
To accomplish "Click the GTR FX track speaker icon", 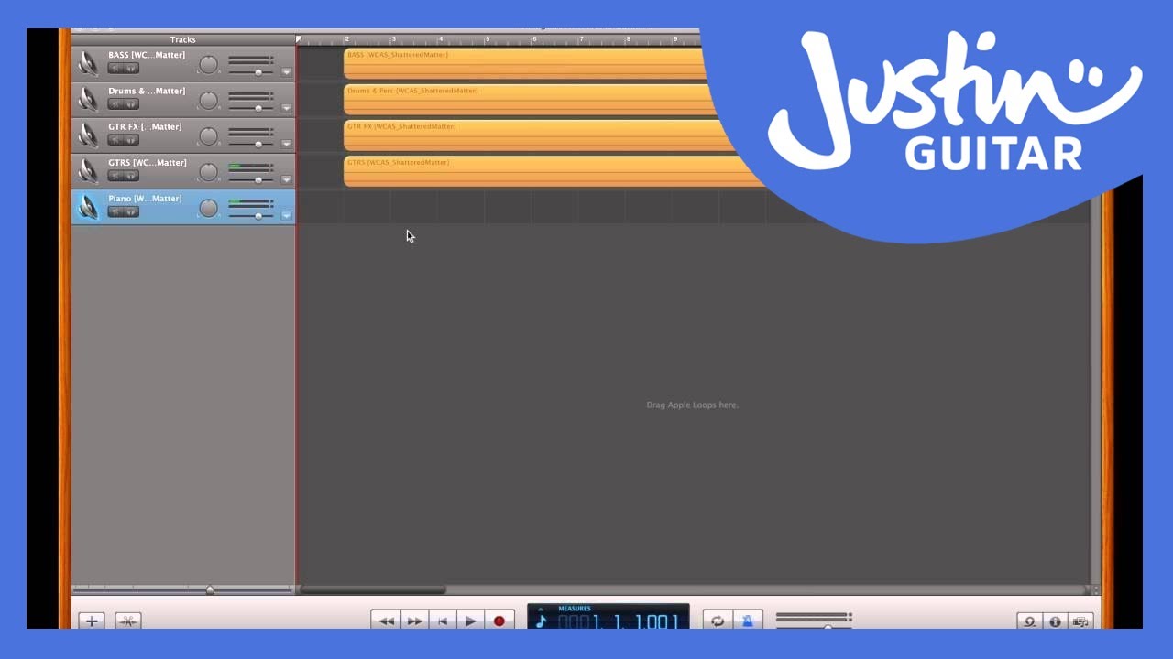I will point(88,135).
